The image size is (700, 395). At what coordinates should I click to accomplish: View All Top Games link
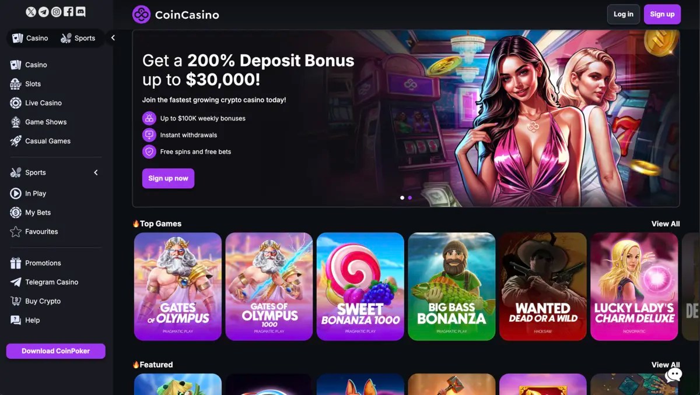point(666,224)
